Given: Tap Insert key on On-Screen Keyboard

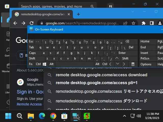Looking at the screenshot, I should [147, 53].
